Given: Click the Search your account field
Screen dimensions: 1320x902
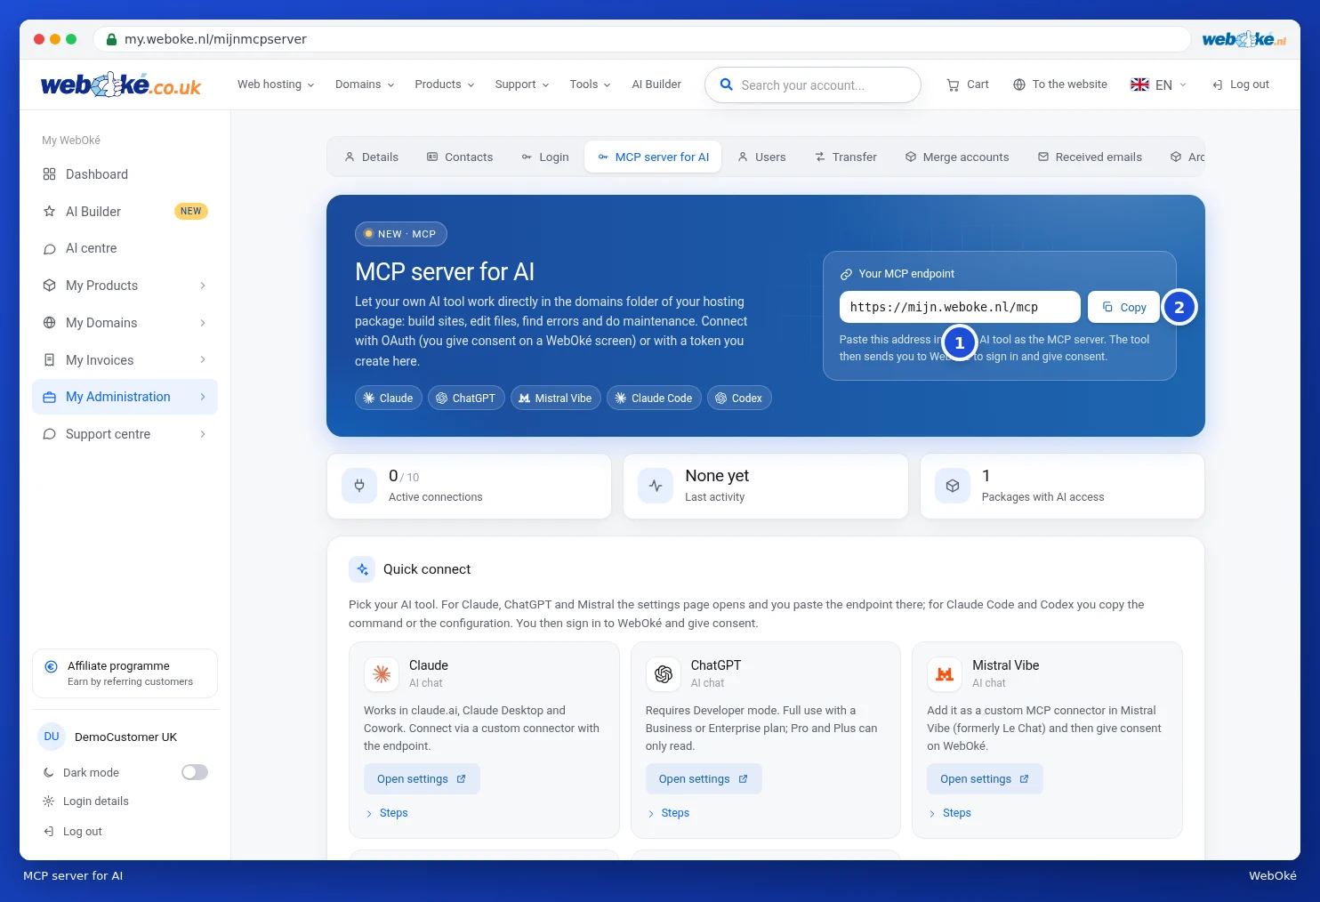Looking at the screenshot, I should [x=813, y=85].
